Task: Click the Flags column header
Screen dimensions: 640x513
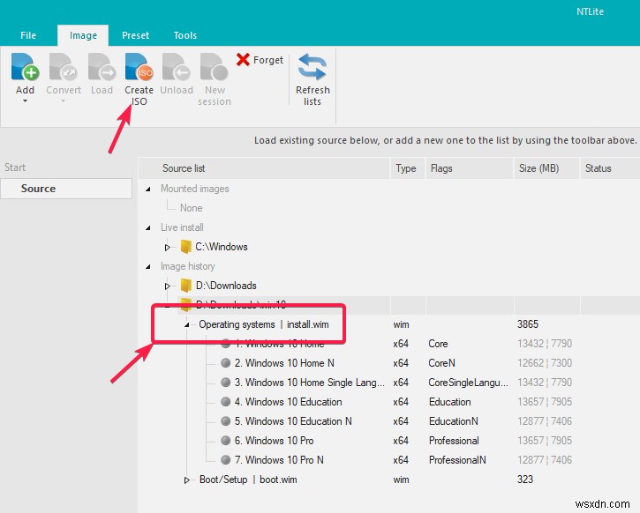Action: click(x=469, y=168)
